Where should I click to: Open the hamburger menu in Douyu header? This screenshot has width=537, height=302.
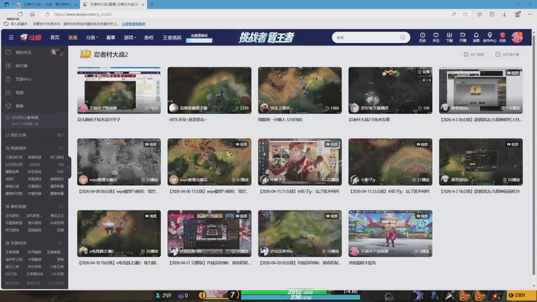(x=11, y=38)
